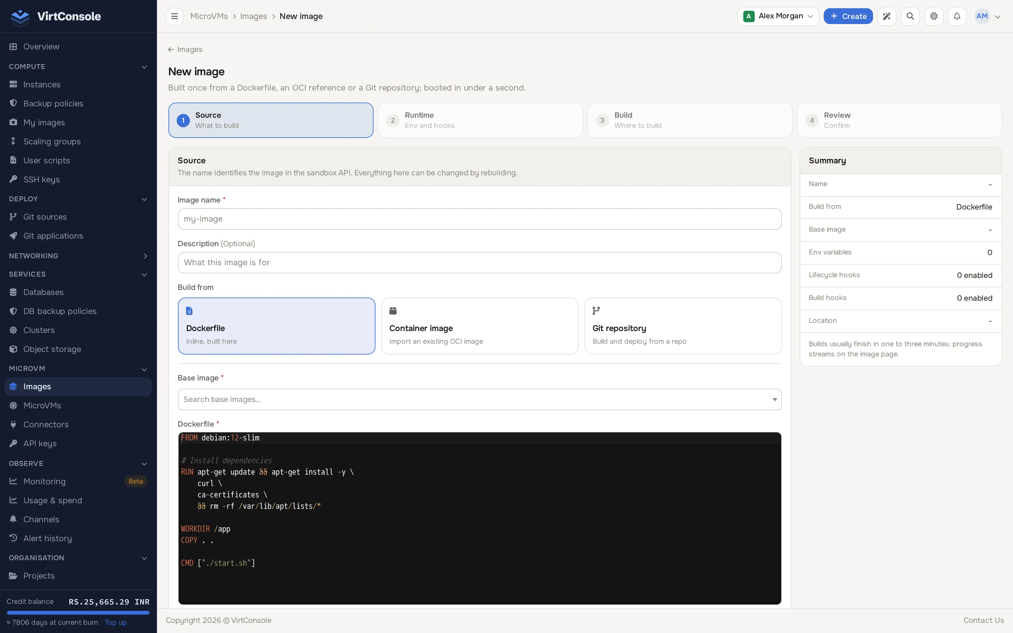Screen dimensions: 1013x633
Task: Go to the Build step
Action: (x=690, y=120)
